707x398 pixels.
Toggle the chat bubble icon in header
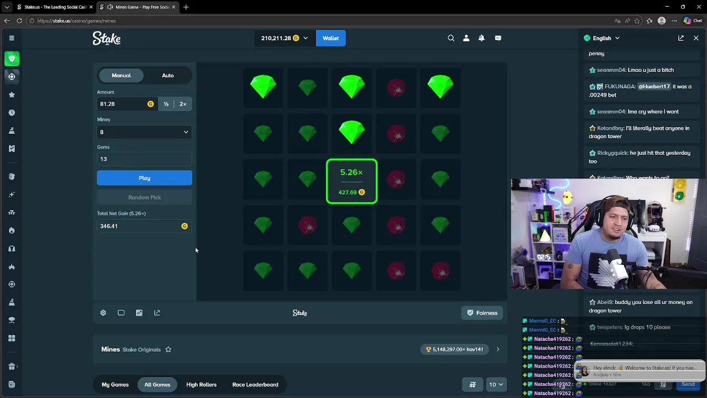[498, 38]
